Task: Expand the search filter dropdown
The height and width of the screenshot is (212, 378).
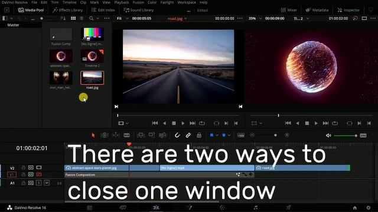Action: pyautogui.click(x=97, y=18)
